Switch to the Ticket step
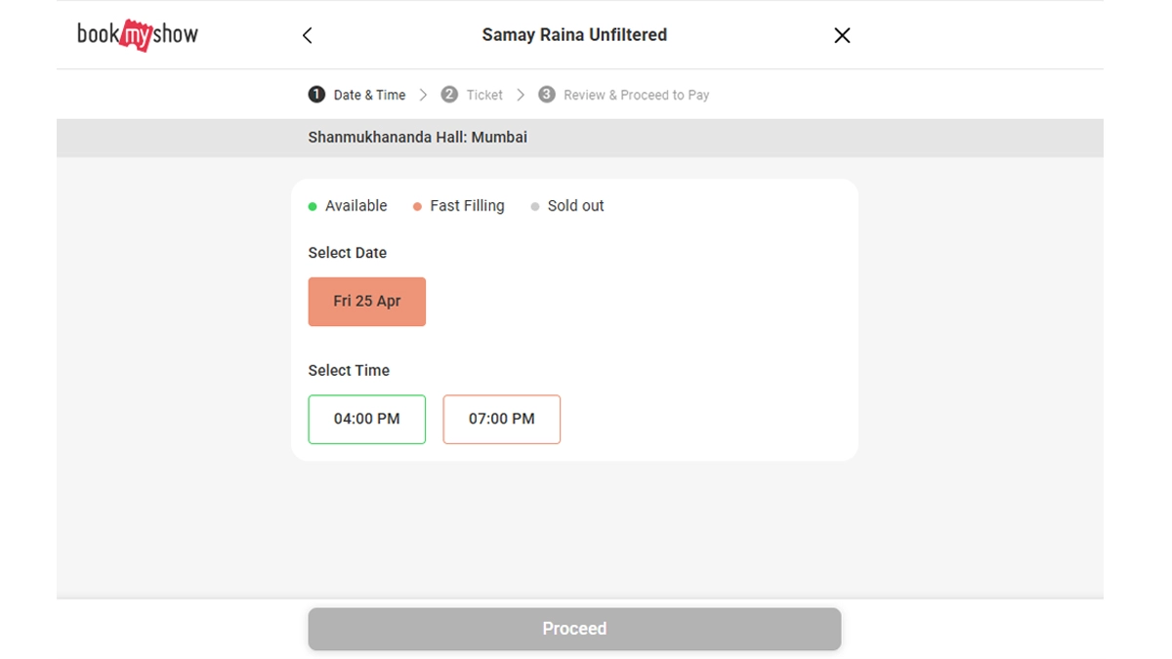This screenshot has height=659, width=1172. point(484,95)
